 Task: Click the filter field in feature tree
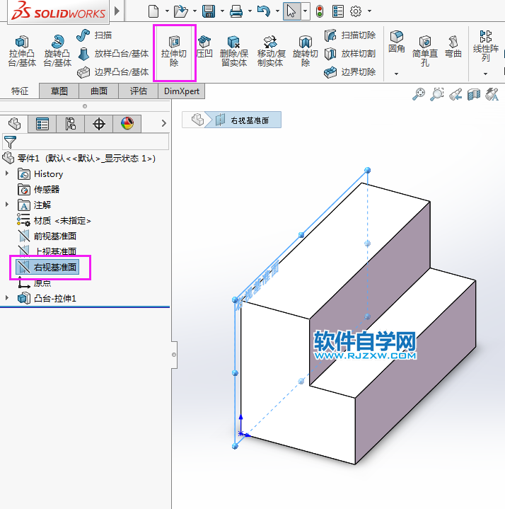click(x=86, y=142)
